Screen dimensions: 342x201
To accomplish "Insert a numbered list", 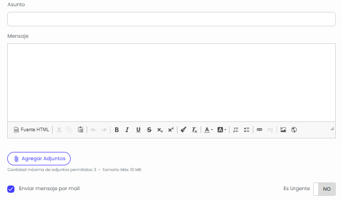I will point(236,130).
